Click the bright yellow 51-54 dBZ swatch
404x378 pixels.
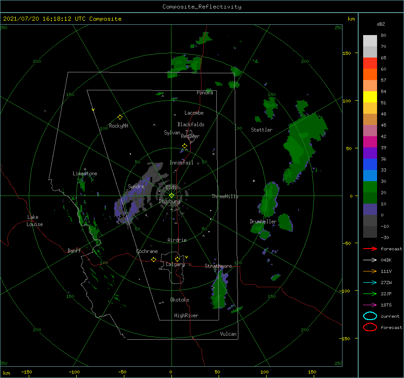[x=370, y=97]
